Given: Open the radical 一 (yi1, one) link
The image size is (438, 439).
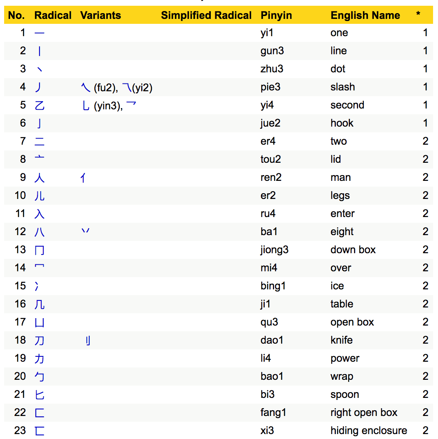Looking at the screenshot, I should tap(40, 32).
